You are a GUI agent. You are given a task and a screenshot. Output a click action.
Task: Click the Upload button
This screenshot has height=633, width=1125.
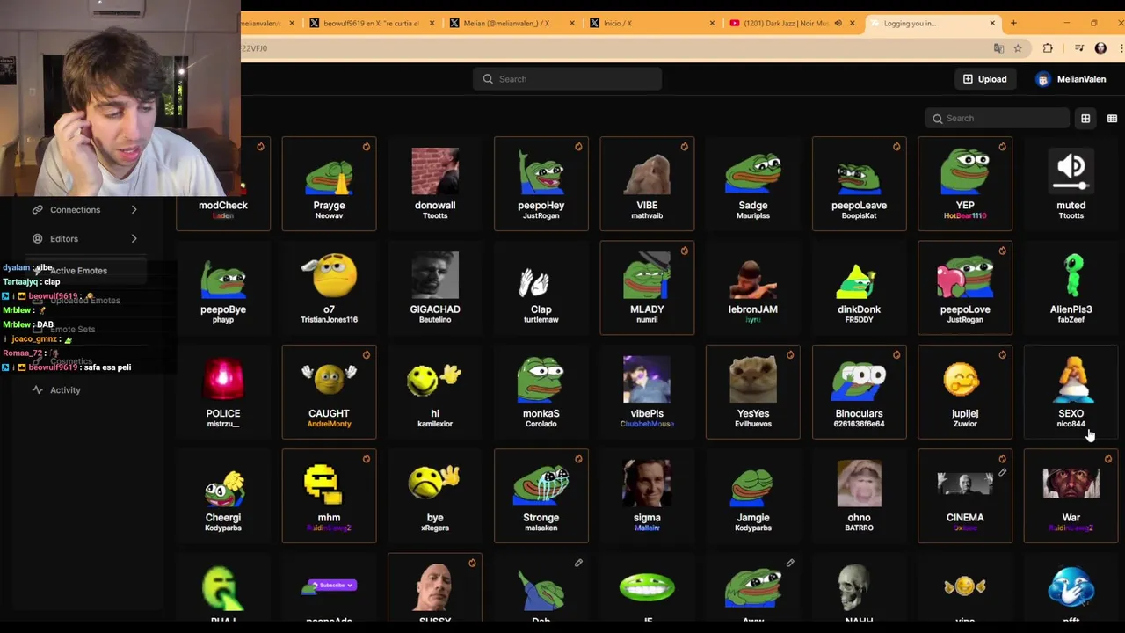coord(984,79)
